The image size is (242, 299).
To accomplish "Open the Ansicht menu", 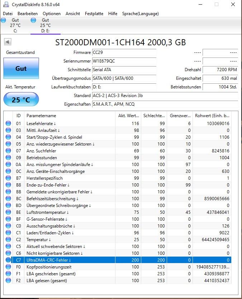I will pos(73,14).
